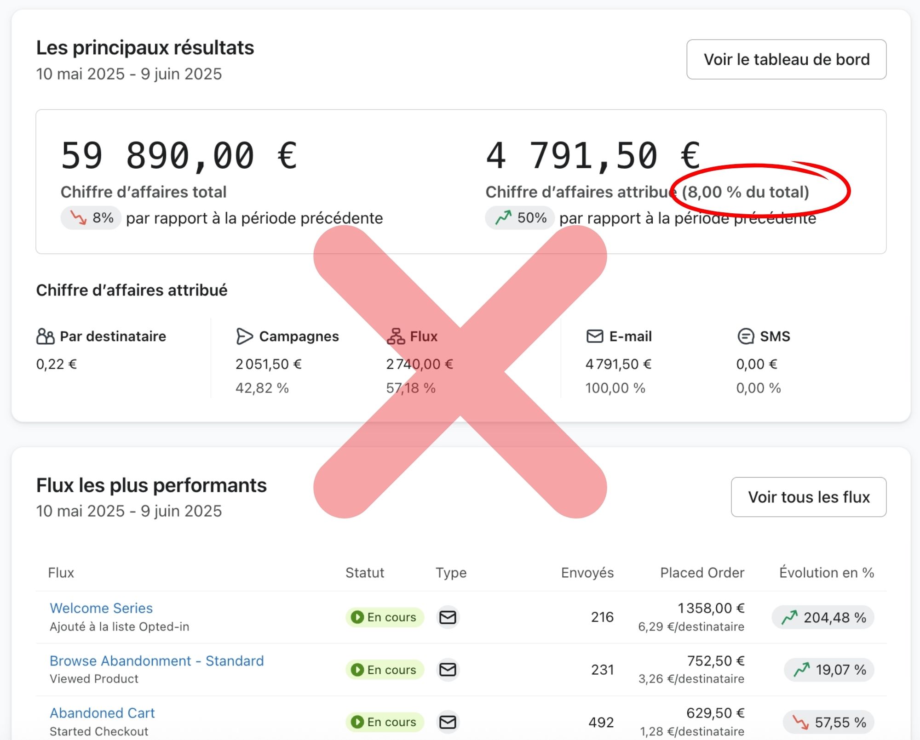920x740 pixels.
Task: Click the Envoyés column header
Action: 587,573
